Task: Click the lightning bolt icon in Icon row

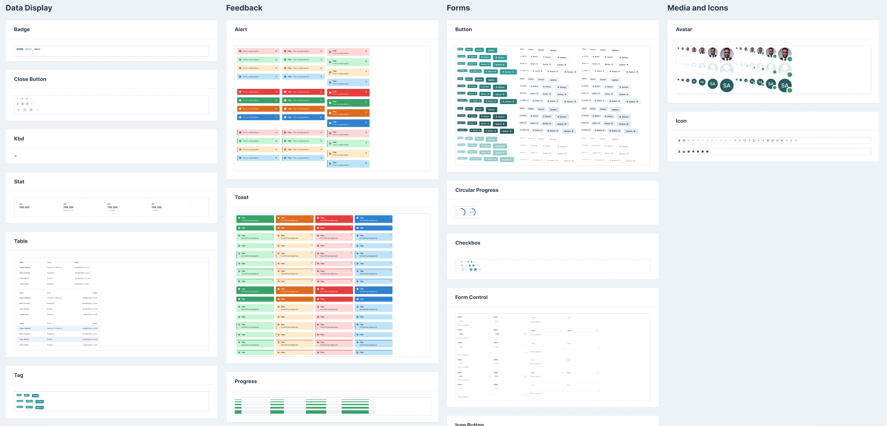Action: point(782,141)
